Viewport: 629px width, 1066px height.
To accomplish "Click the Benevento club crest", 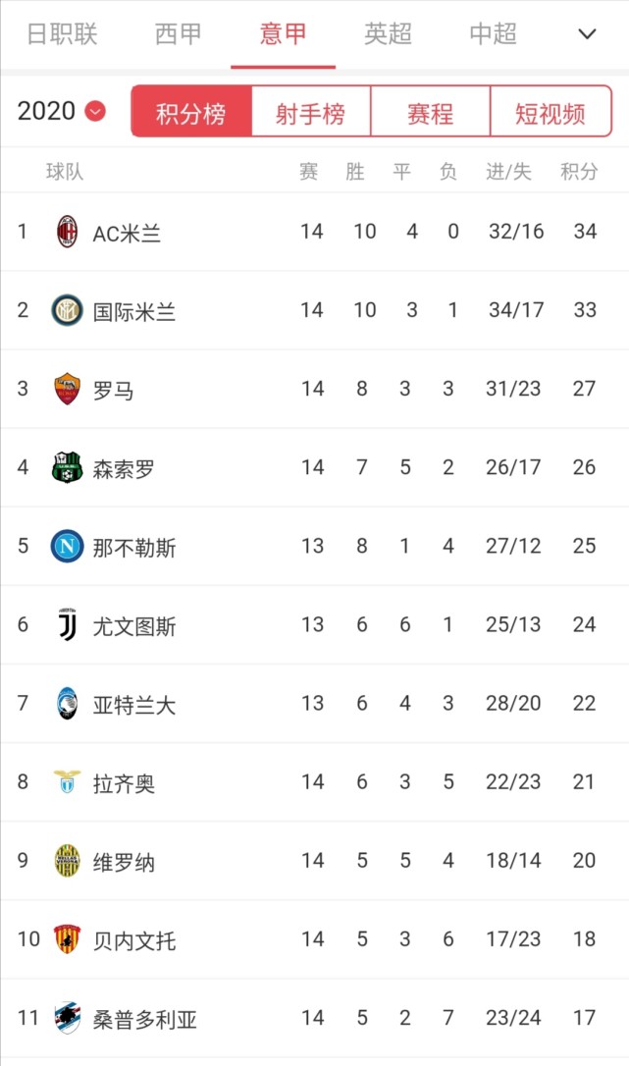I will (67, 939).
